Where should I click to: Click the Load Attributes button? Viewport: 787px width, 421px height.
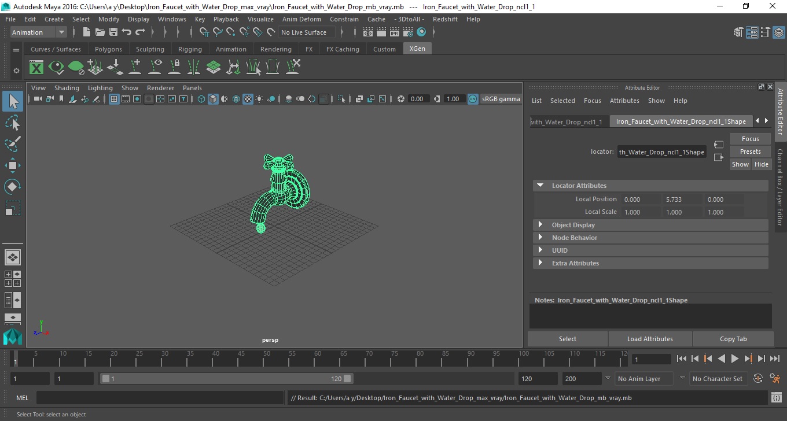click(x=650, y=339)
